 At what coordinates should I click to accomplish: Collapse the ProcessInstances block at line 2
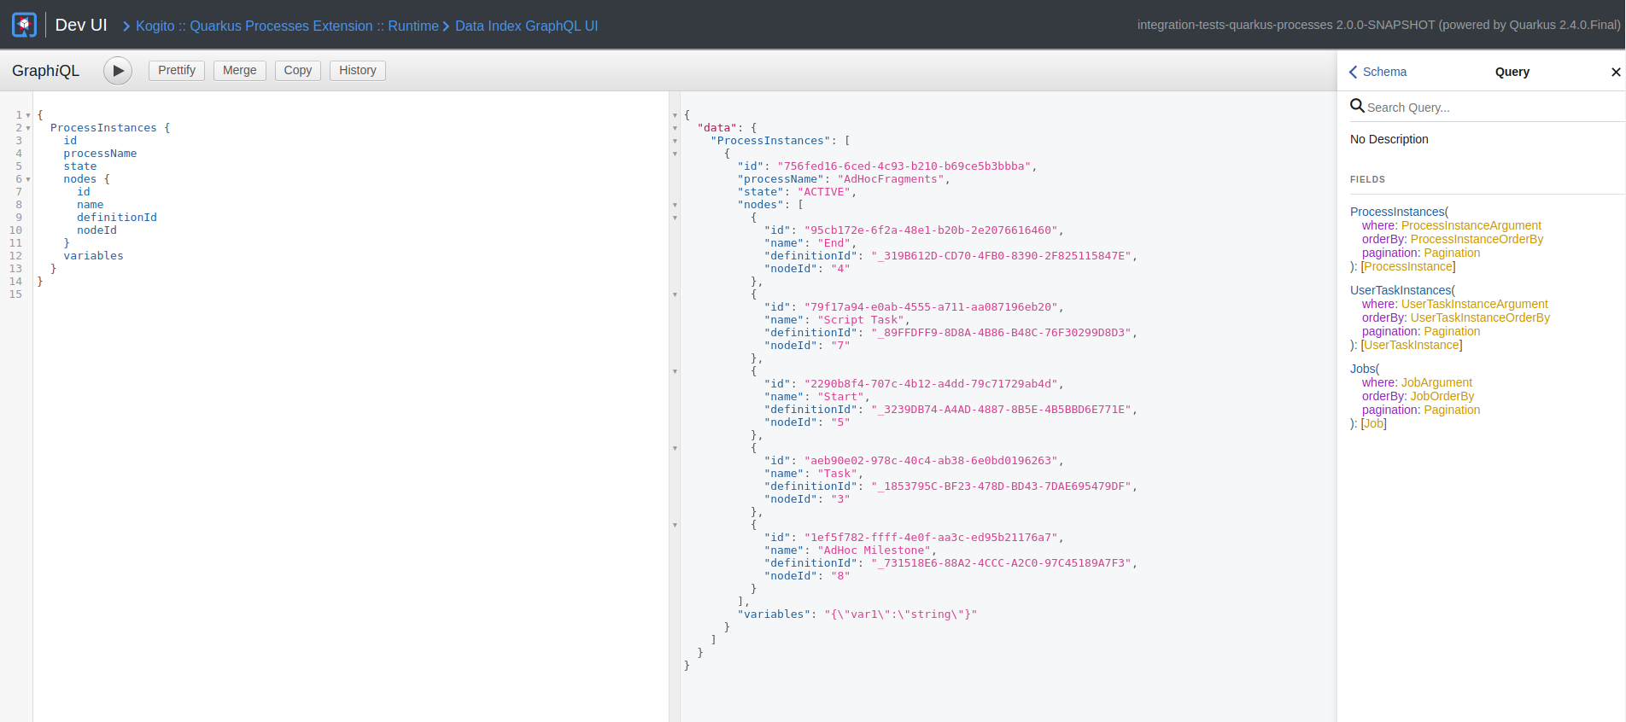[x=28, y=128]
